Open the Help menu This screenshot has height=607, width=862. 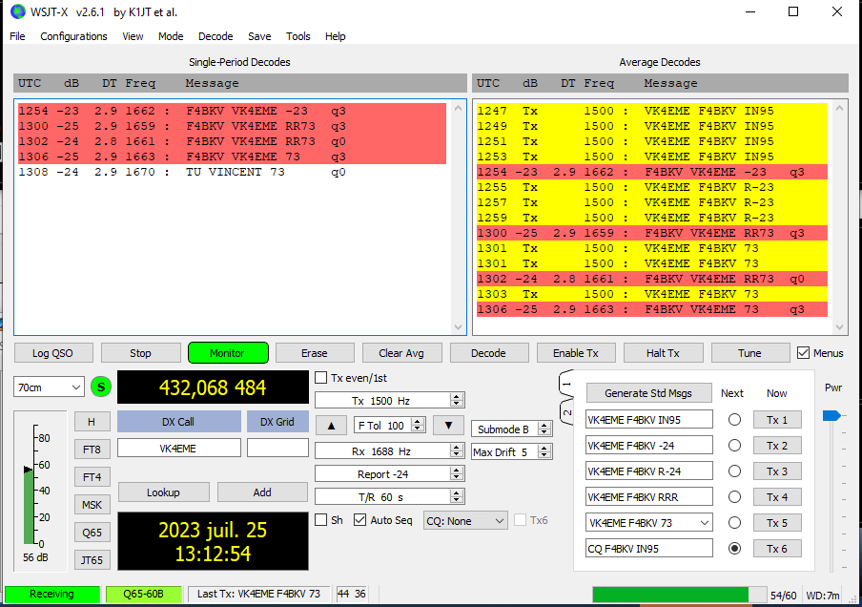click(335, 36)
